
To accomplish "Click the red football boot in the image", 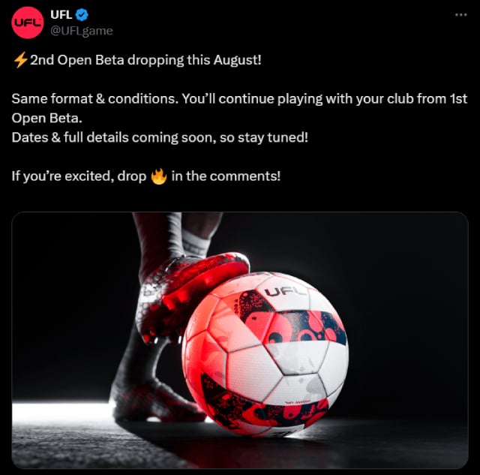I will coord(190,296).
